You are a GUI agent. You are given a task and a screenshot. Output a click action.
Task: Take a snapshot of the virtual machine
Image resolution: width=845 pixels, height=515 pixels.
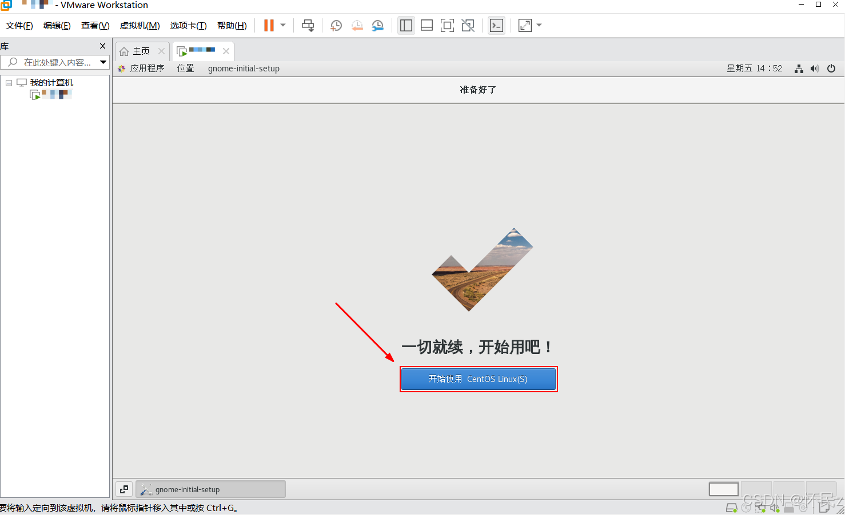click(x=336, y=25)
